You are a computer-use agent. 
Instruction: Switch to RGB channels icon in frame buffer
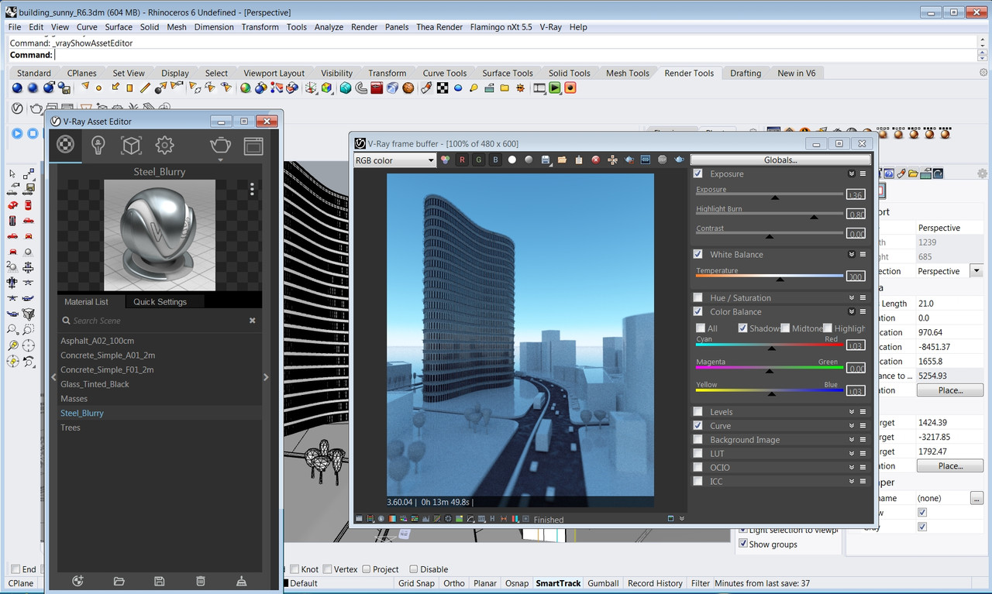(446, 160)
